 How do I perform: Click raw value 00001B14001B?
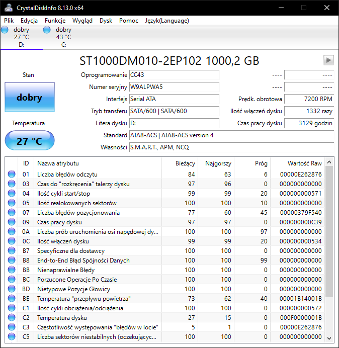(301, 299)
